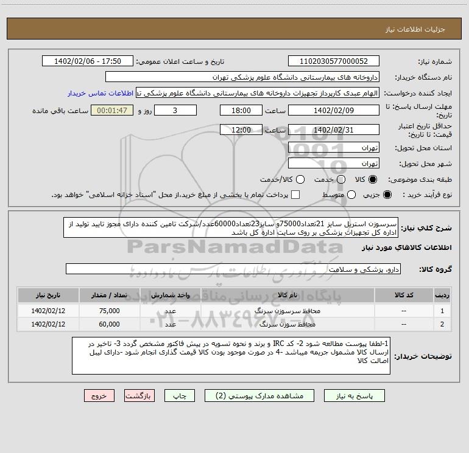Select the جزیی purchase type radio
The width and height of the screenshot is (469, 453).
387,195
